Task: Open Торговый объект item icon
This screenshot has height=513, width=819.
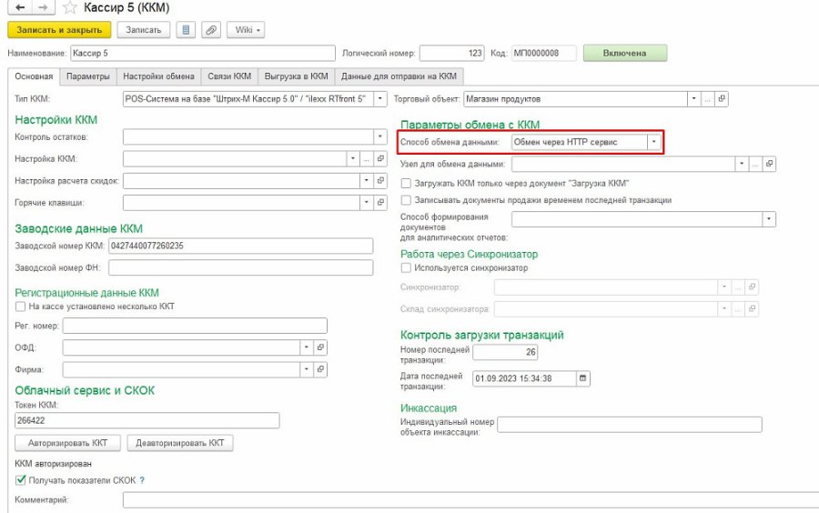Action: point(722,98)
